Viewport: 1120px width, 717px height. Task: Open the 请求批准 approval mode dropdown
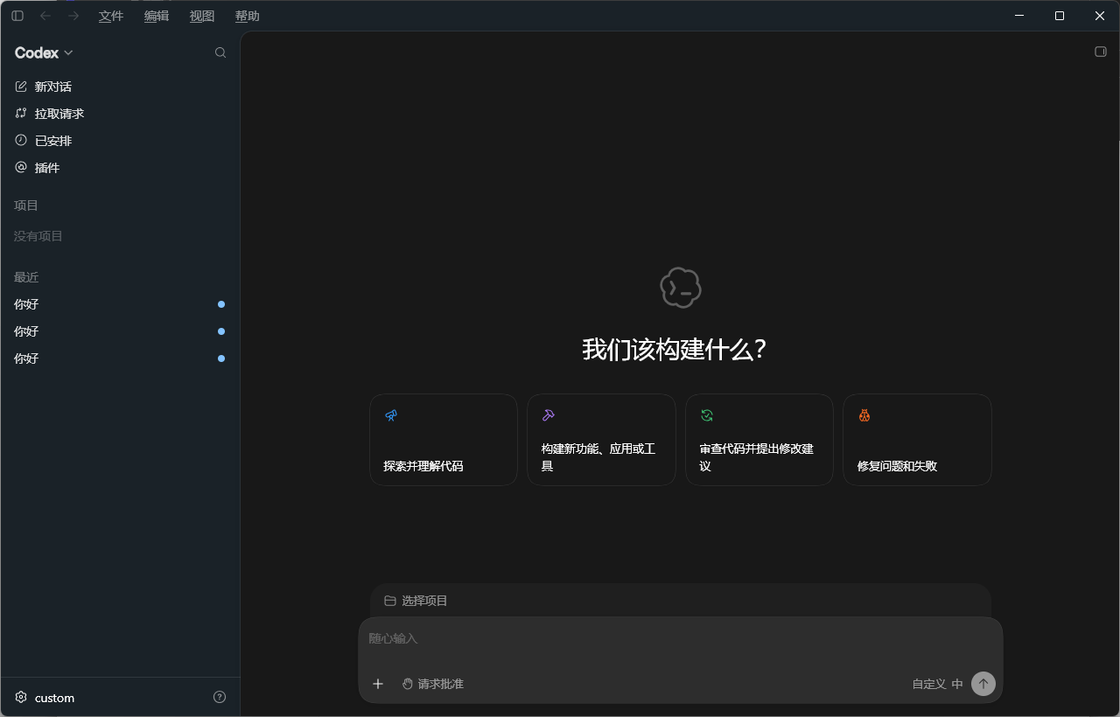[x=433, y=684]
